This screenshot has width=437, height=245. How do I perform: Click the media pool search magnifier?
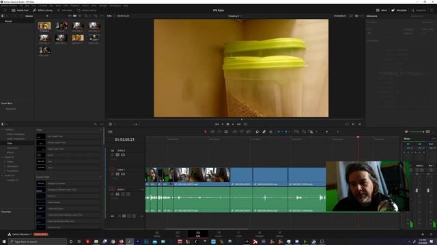tap(86, 16)
